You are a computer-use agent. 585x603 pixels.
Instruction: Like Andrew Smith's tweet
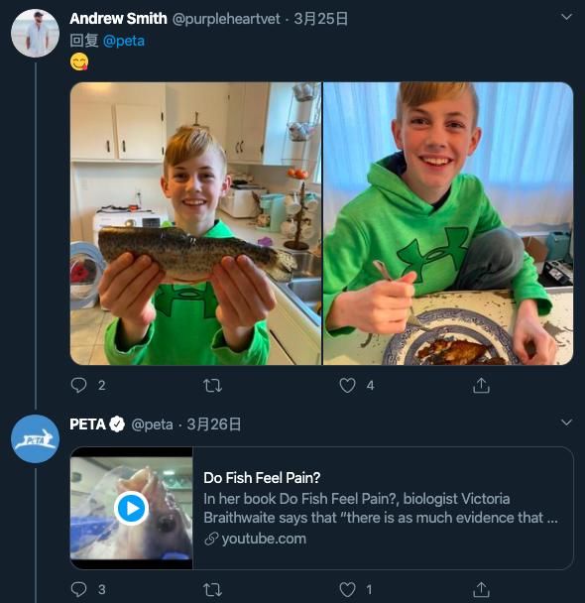[x=347, y=386]
